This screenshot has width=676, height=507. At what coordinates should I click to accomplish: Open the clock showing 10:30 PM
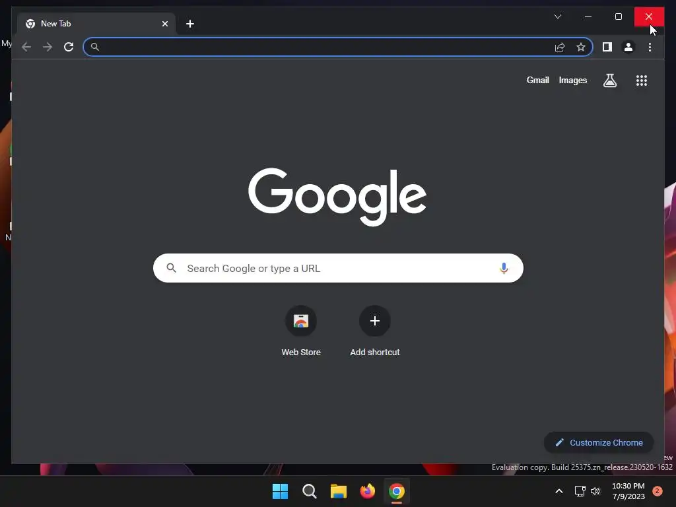click(628, 491)
